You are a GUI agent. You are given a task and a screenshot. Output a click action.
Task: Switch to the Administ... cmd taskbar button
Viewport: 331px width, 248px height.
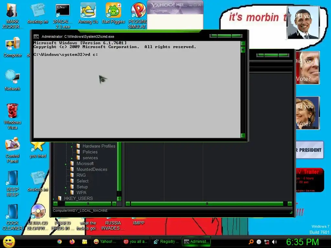click(197, 242)
